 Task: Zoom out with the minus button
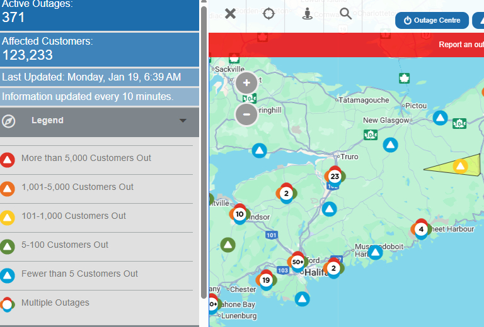[x=246, y=114]
